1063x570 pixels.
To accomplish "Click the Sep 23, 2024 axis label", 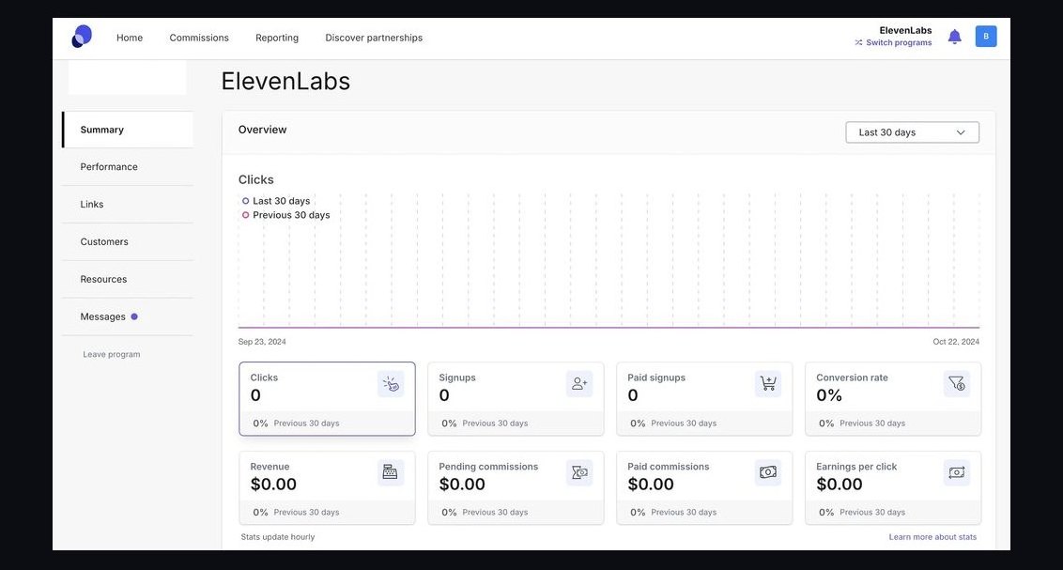I will coord(262,342).
